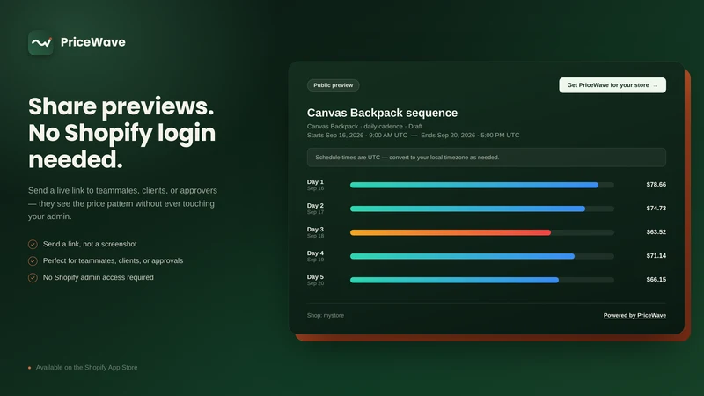Screen dimensions: 704x396
Task: Select the $71.14 price value
Action: point(656,256)
